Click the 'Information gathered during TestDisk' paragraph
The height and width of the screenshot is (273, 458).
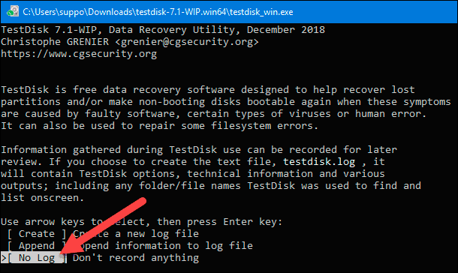point(211,174)
